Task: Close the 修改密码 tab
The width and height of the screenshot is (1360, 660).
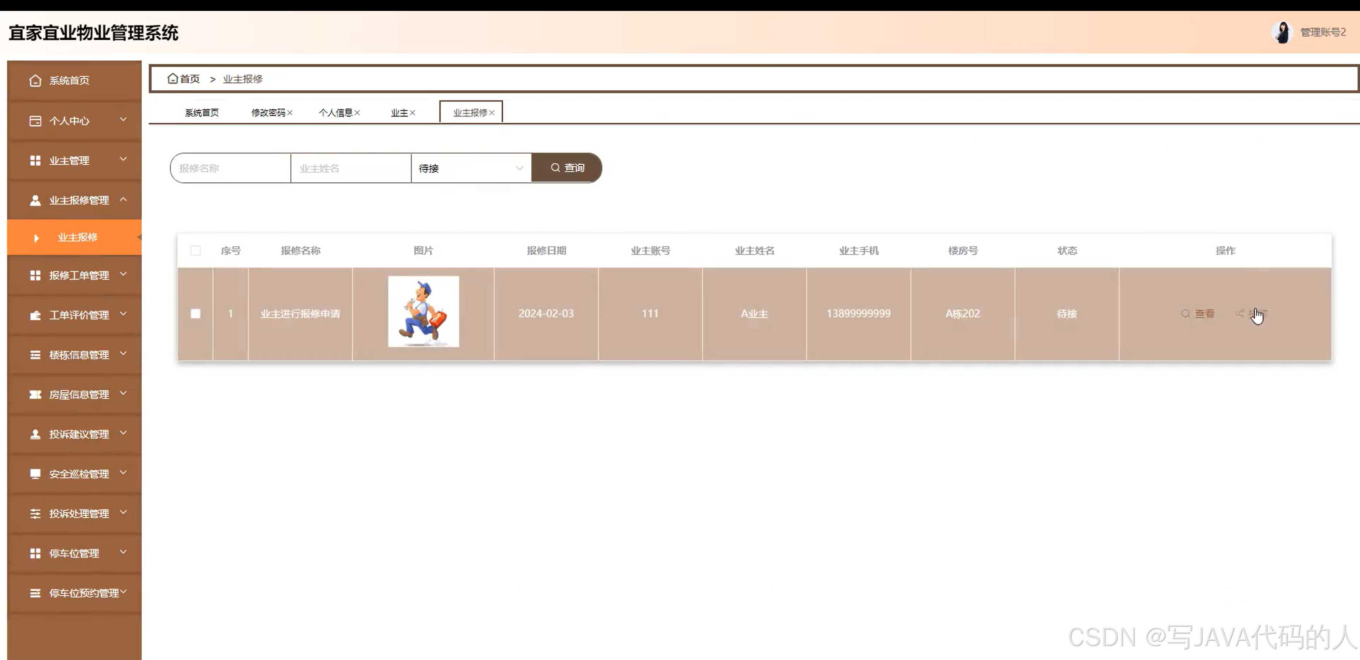Action: 290,113
